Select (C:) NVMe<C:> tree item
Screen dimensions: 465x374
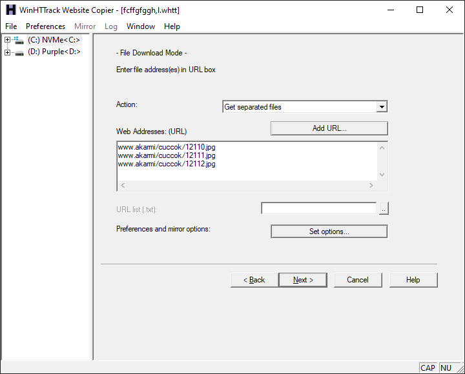(x=54, y=40)
